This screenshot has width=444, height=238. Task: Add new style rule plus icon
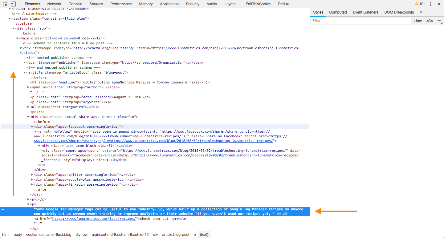pyautogui.click(x=439, y=21)
